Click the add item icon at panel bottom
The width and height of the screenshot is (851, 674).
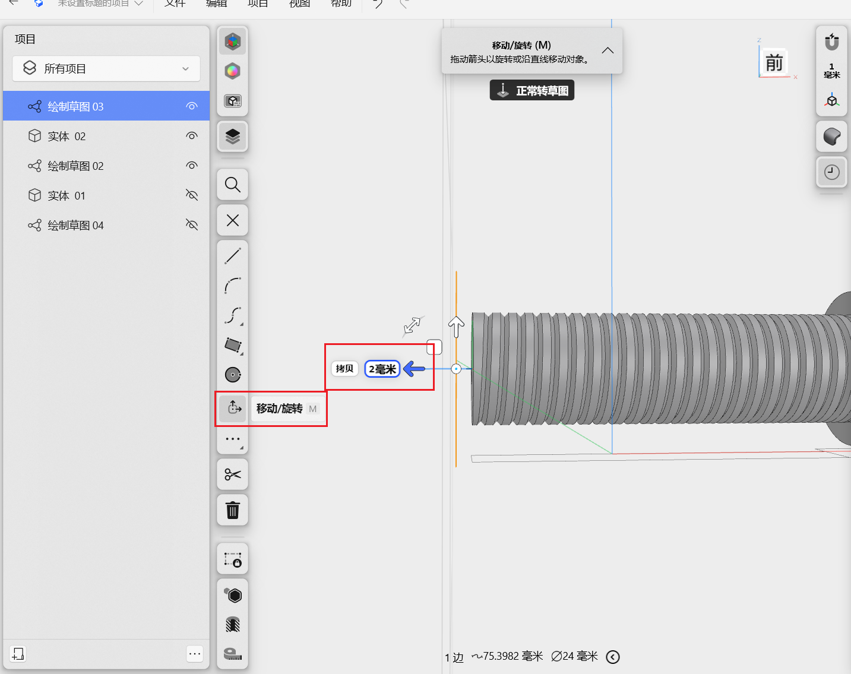point(18,654)
